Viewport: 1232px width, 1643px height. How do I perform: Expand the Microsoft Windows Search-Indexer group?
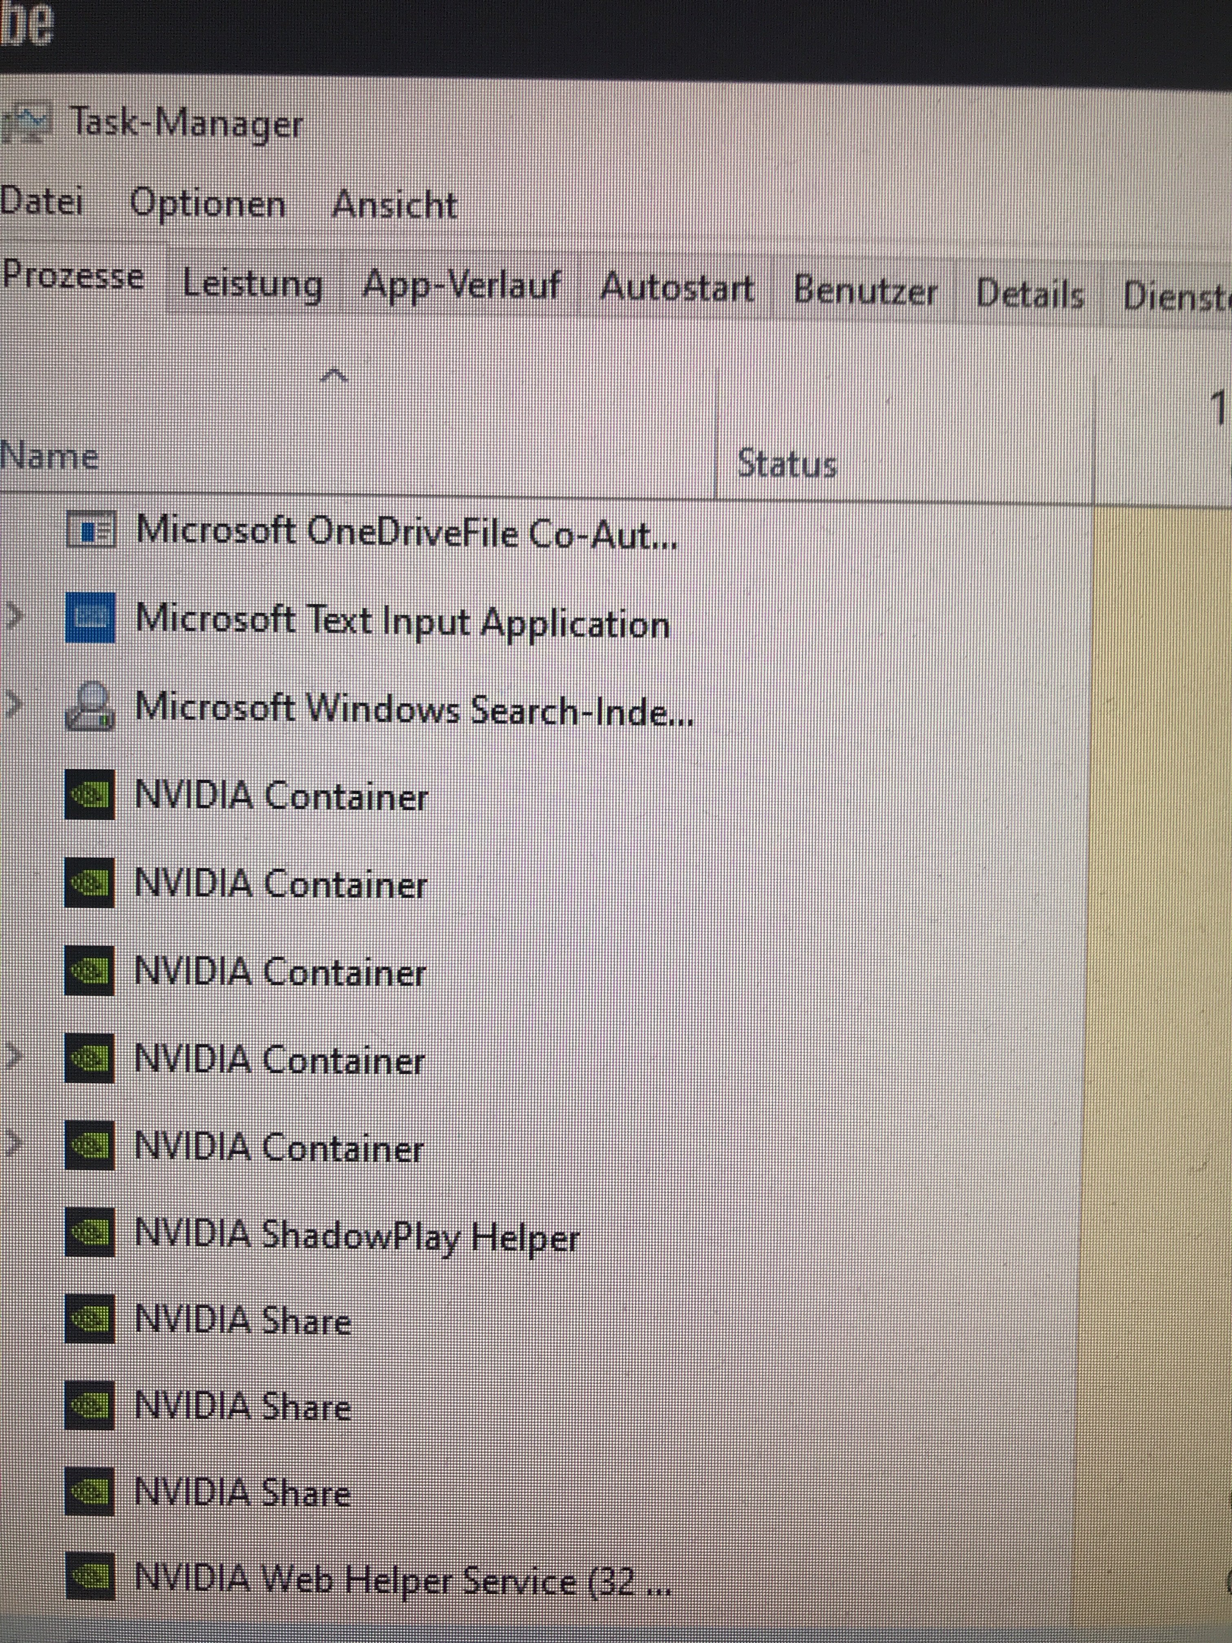[x=13, y=705]
